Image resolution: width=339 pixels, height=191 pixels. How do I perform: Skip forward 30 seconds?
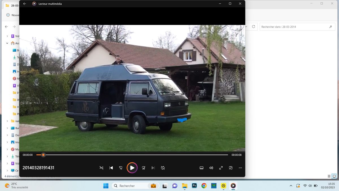[143, 168]
